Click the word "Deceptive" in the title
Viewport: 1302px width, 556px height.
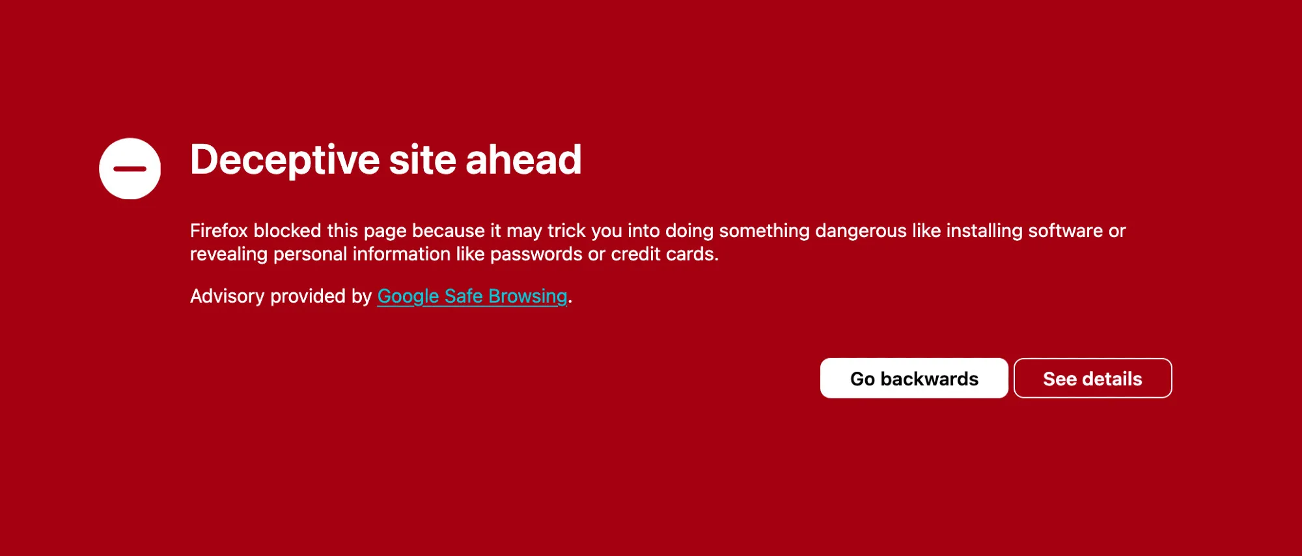point(284,160)
